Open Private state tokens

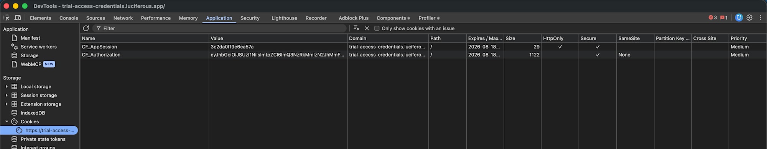point(43,139)
